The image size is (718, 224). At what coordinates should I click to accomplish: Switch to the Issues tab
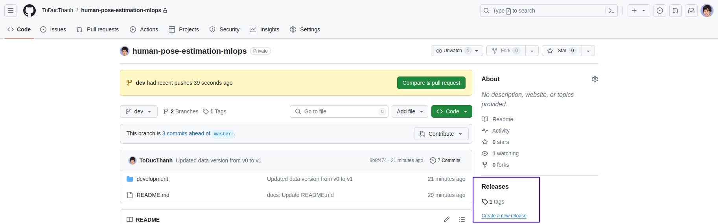53,29
